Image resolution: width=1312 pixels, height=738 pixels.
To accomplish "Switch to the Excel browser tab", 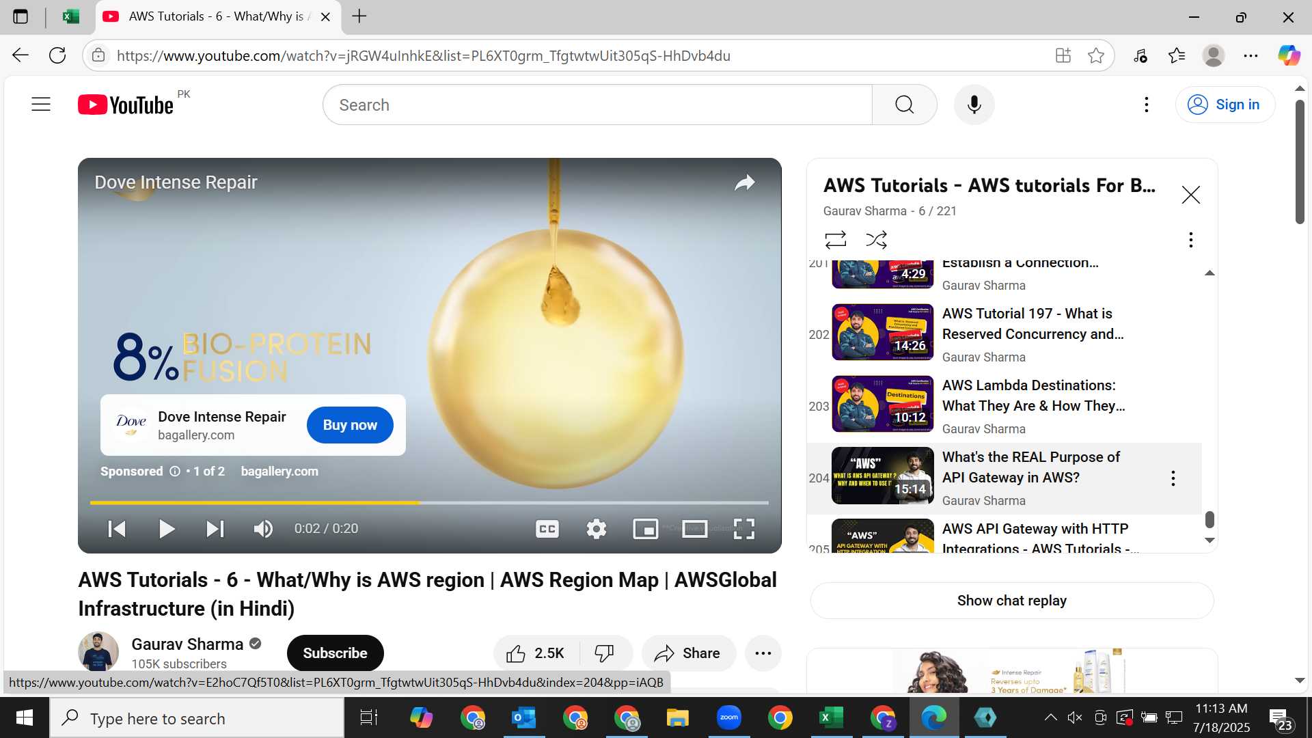I will point(71,16).
